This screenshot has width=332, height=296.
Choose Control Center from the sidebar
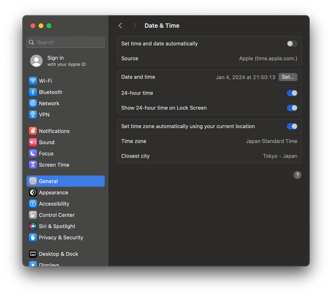click(57, 215)
